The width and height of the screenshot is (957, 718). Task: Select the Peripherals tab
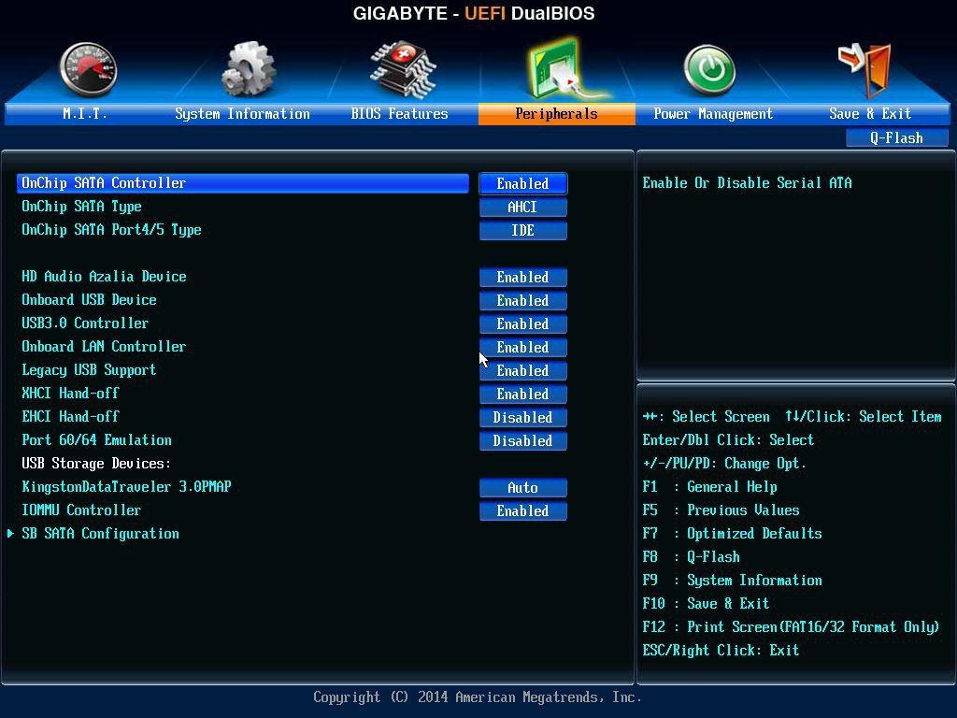pyautogui.click(x=557, y=113)
